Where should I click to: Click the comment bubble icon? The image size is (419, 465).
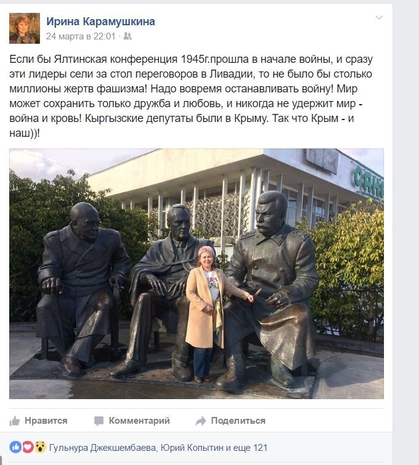[x=98, y=421]
